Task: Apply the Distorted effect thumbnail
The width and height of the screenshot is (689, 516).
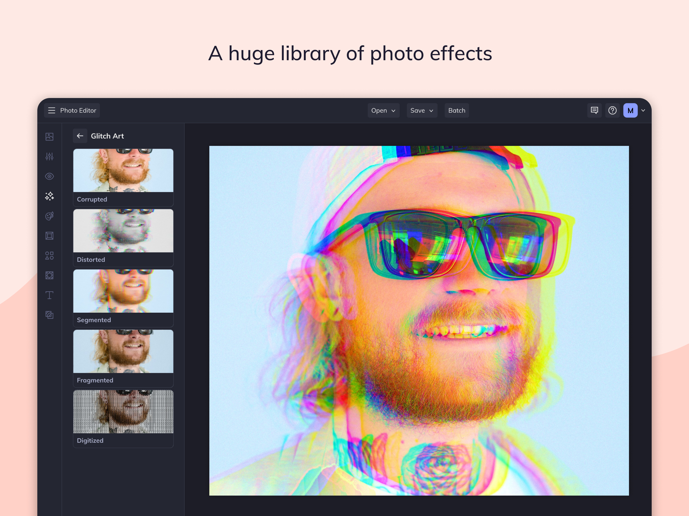Action: (123, 231)
